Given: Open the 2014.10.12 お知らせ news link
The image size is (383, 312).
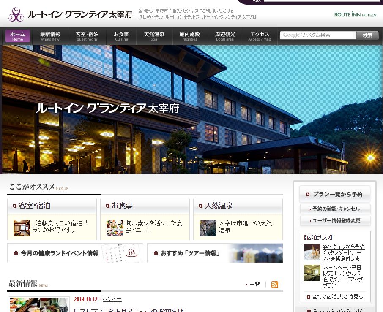Looking at the screenshot, I should [x=112, y=299].
